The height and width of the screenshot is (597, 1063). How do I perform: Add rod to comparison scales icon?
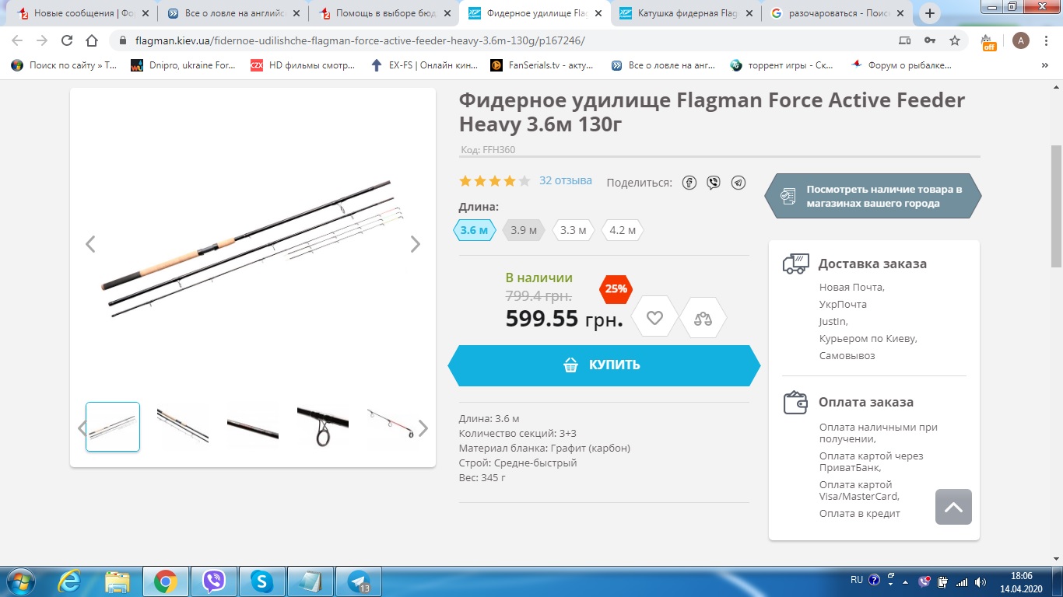click(703, 317)
